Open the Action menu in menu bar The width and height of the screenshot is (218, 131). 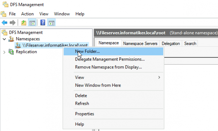click(27, 14)
